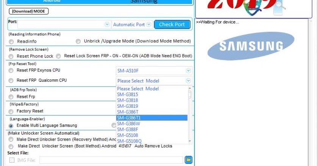Click the model list scrollbar thumb
Image resolution: width=317 pixels, height=166 pixels.
(190, 95)
